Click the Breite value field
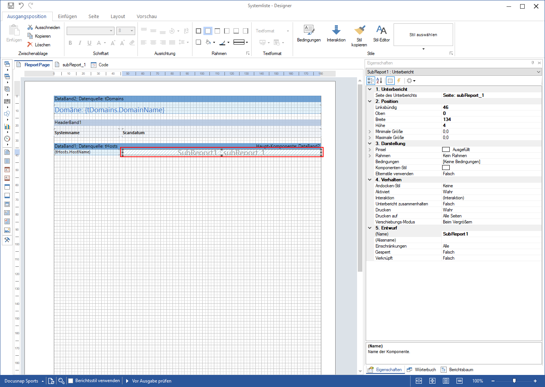The image size is (545, 387). point(491,119)
